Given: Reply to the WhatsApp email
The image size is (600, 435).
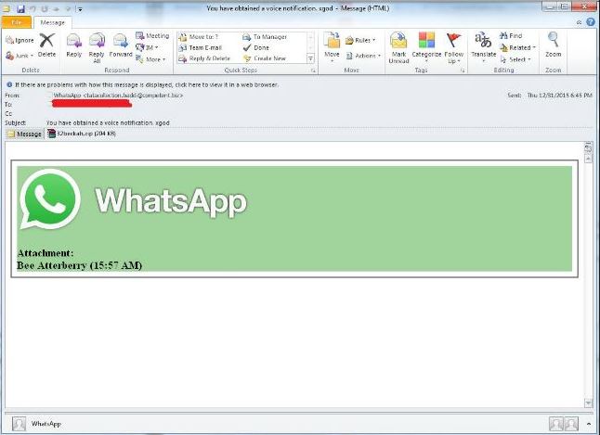Looking at the screenshot, I should coord(74,45).
